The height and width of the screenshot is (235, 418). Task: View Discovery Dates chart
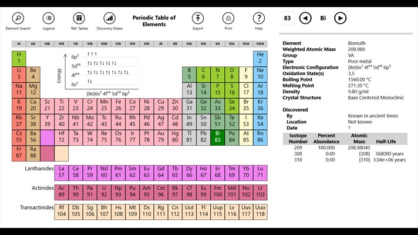110,18
